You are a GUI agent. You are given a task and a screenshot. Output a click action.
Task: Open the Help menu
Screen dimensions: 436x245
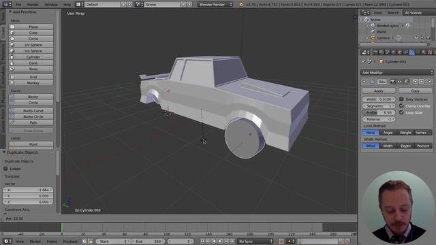tap(67, 5)
